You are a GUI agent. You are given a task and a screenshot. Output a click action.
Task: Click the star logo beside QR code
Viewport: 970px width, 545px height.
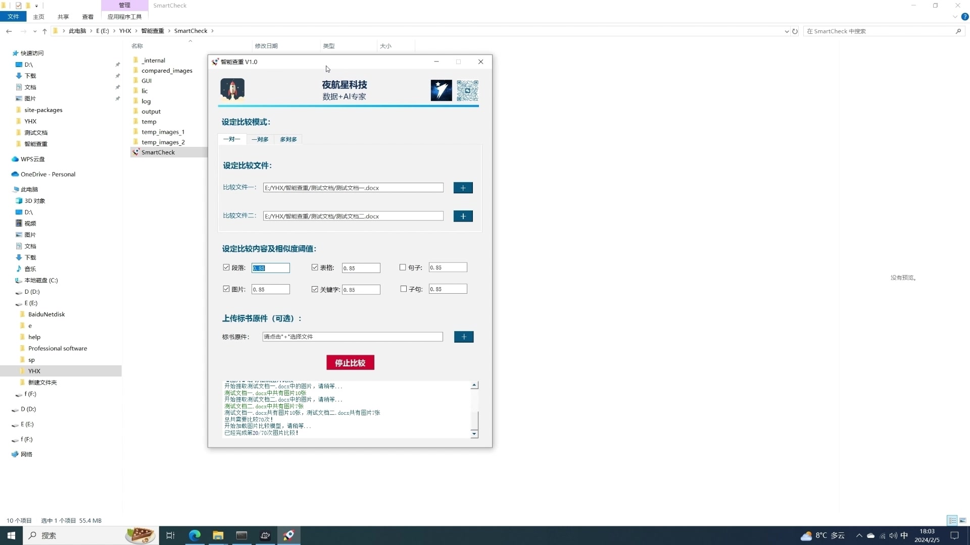[441, 90]
